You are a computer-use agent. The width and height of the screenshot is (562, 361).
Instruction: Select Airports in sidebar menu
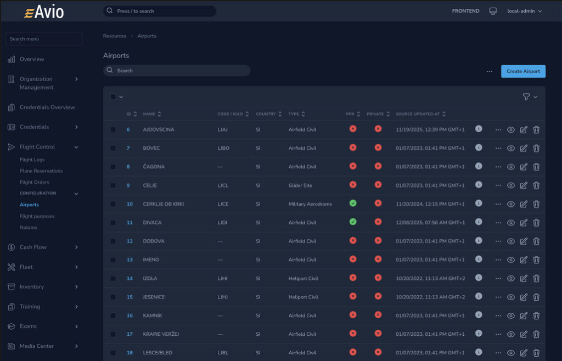click(x=30, y=205)
